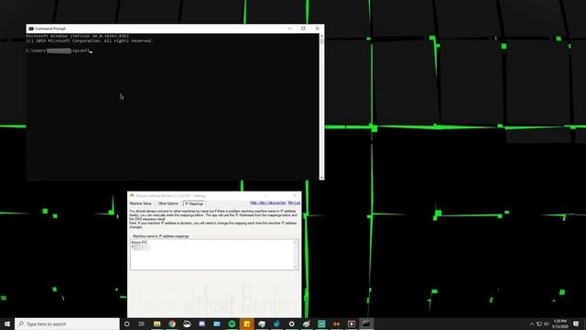Screen dimensions: 586x330
Task: Open Cortana circle icon on taskbar
Action: pos(126,324)
